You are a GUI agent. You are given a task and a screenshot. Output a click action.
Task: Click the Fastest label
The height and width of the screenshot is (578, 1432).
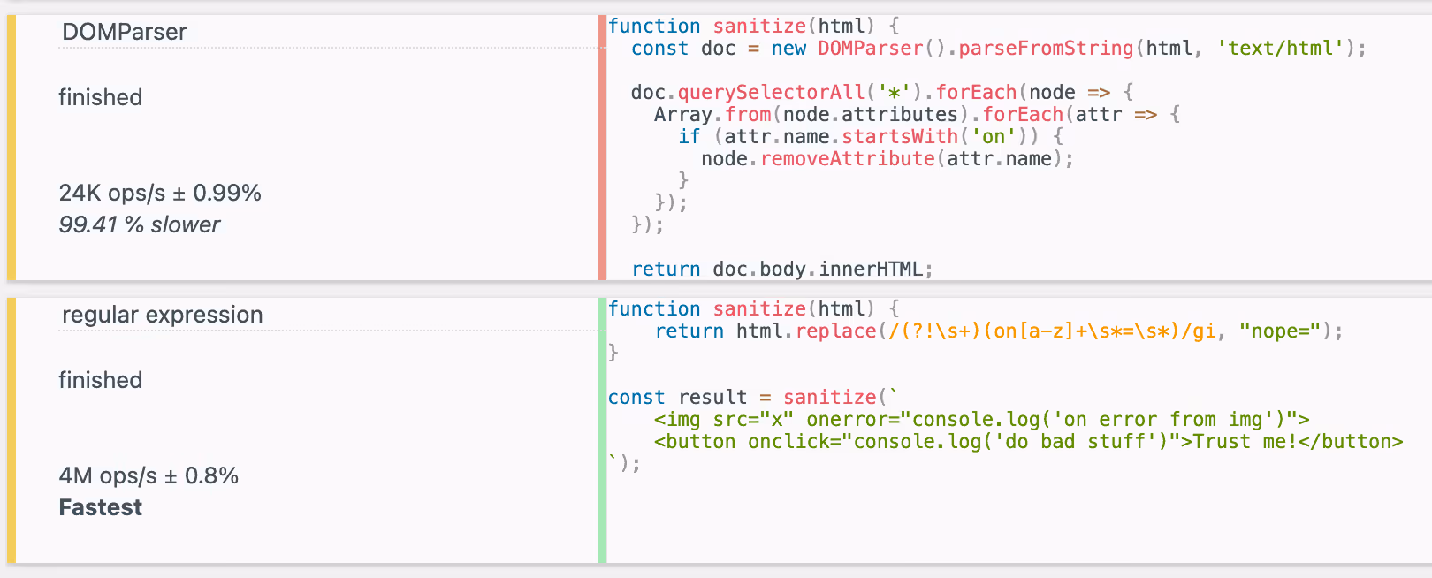pyautogui.click(x=101, y=507)
